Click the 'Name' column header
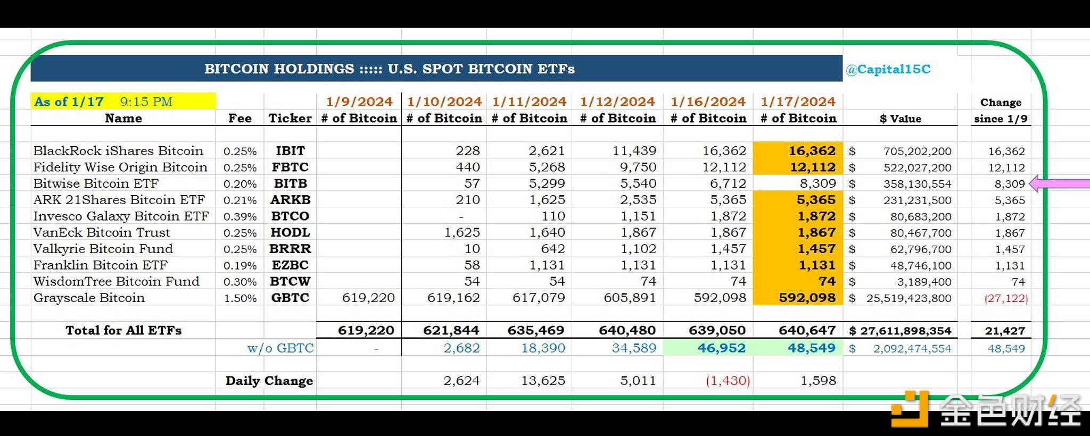This screenshot has height=436, width=1090. point(123,118)
